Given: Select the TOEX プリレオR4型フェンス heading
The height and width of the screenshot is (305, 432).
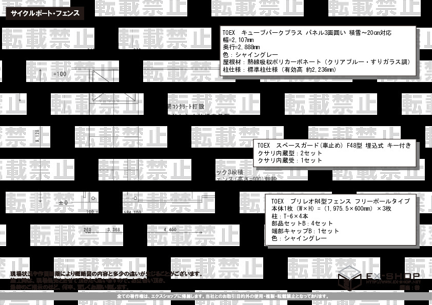Looking at the screenshot, I should 341,201.
